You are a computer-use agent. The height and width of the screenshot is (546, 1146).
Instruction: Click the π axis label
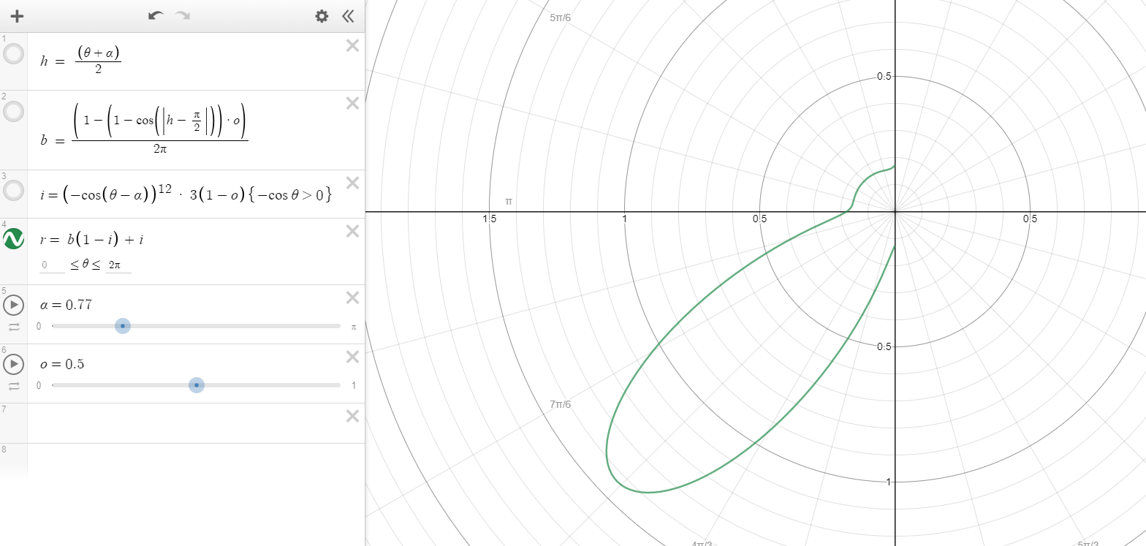pos(509,201)
